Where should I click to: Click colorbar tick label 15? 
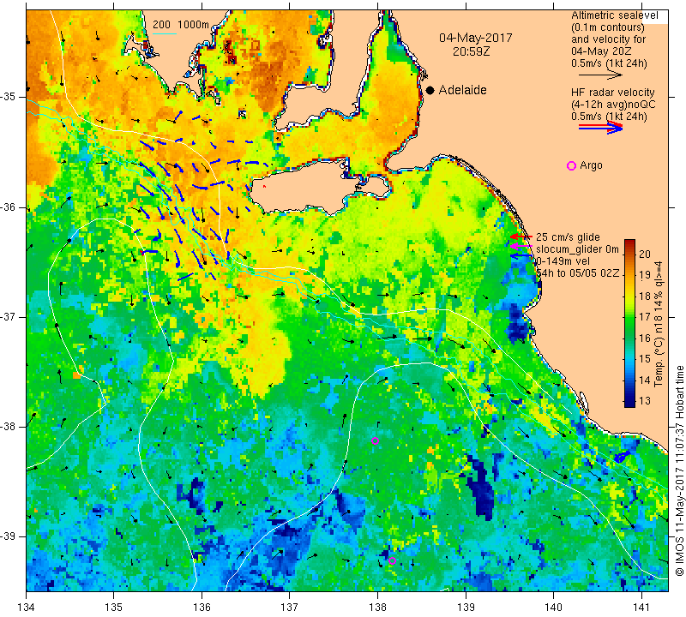(x=645, y=358)
